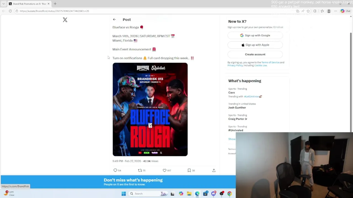
Task: Switch to Microsoft Edge on taskbar
Action: pos(197,194)
